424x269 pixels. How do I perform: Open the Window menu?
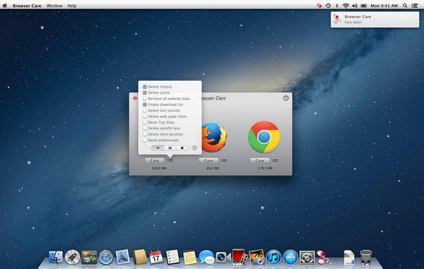click(x=54, y=6)
